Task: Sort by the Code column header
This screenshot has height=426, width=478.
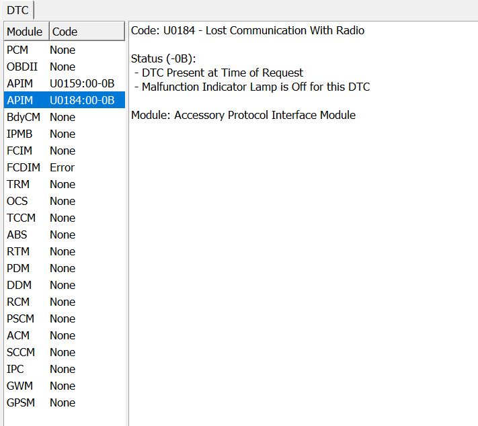Action: click(87, 32)
